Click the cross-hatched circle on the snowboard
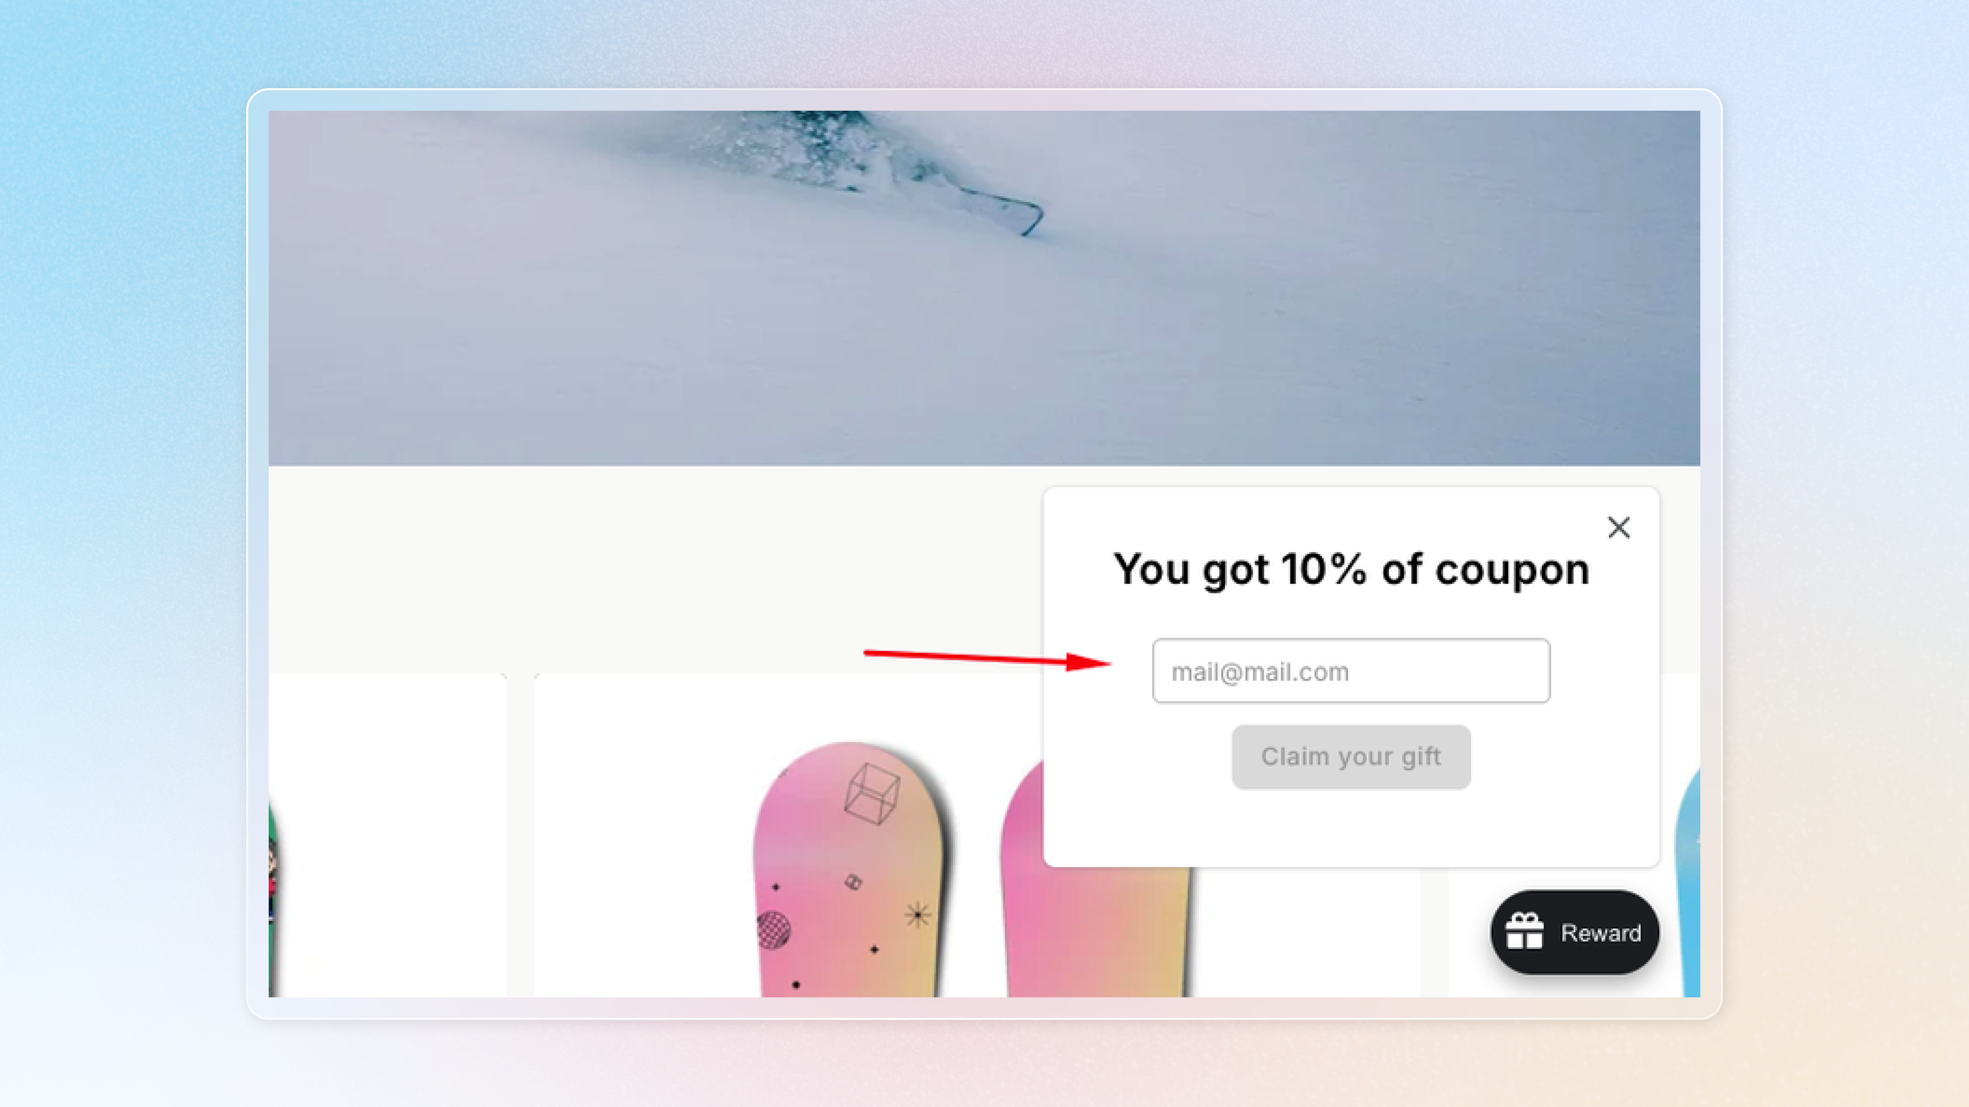 coord(774,930)
